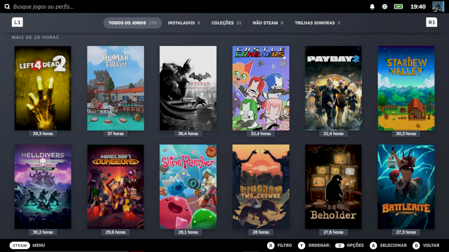The width and height of the screenshot is (449, 252).
Task: Switch to the Instalados tab
Action: 184,23
